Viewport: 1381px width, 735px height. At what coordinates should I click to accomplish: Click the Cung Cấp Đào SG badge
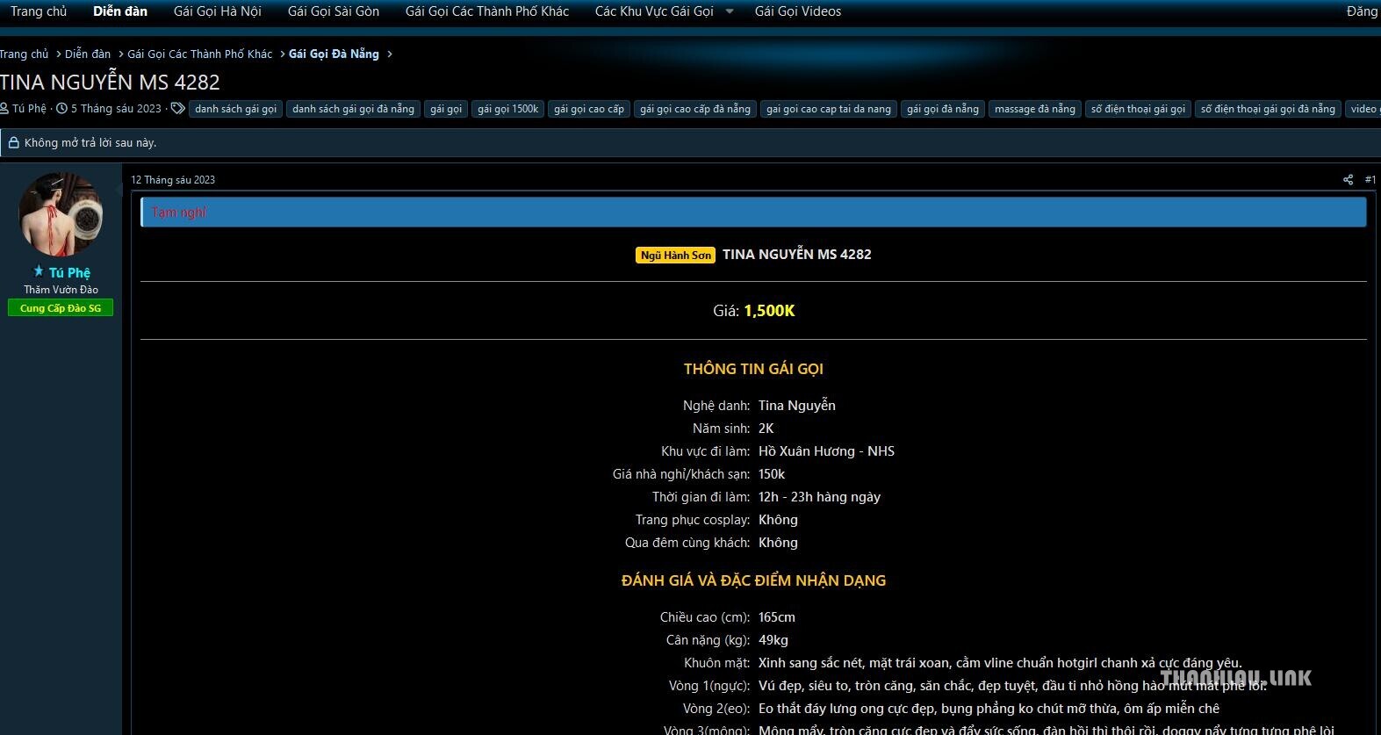[61, 308]
